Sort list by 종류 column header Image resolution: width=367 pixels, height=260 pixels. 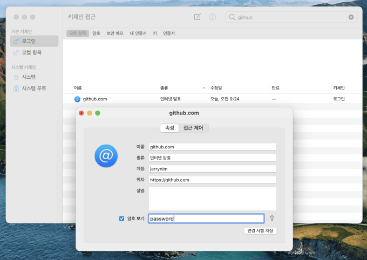164,88
